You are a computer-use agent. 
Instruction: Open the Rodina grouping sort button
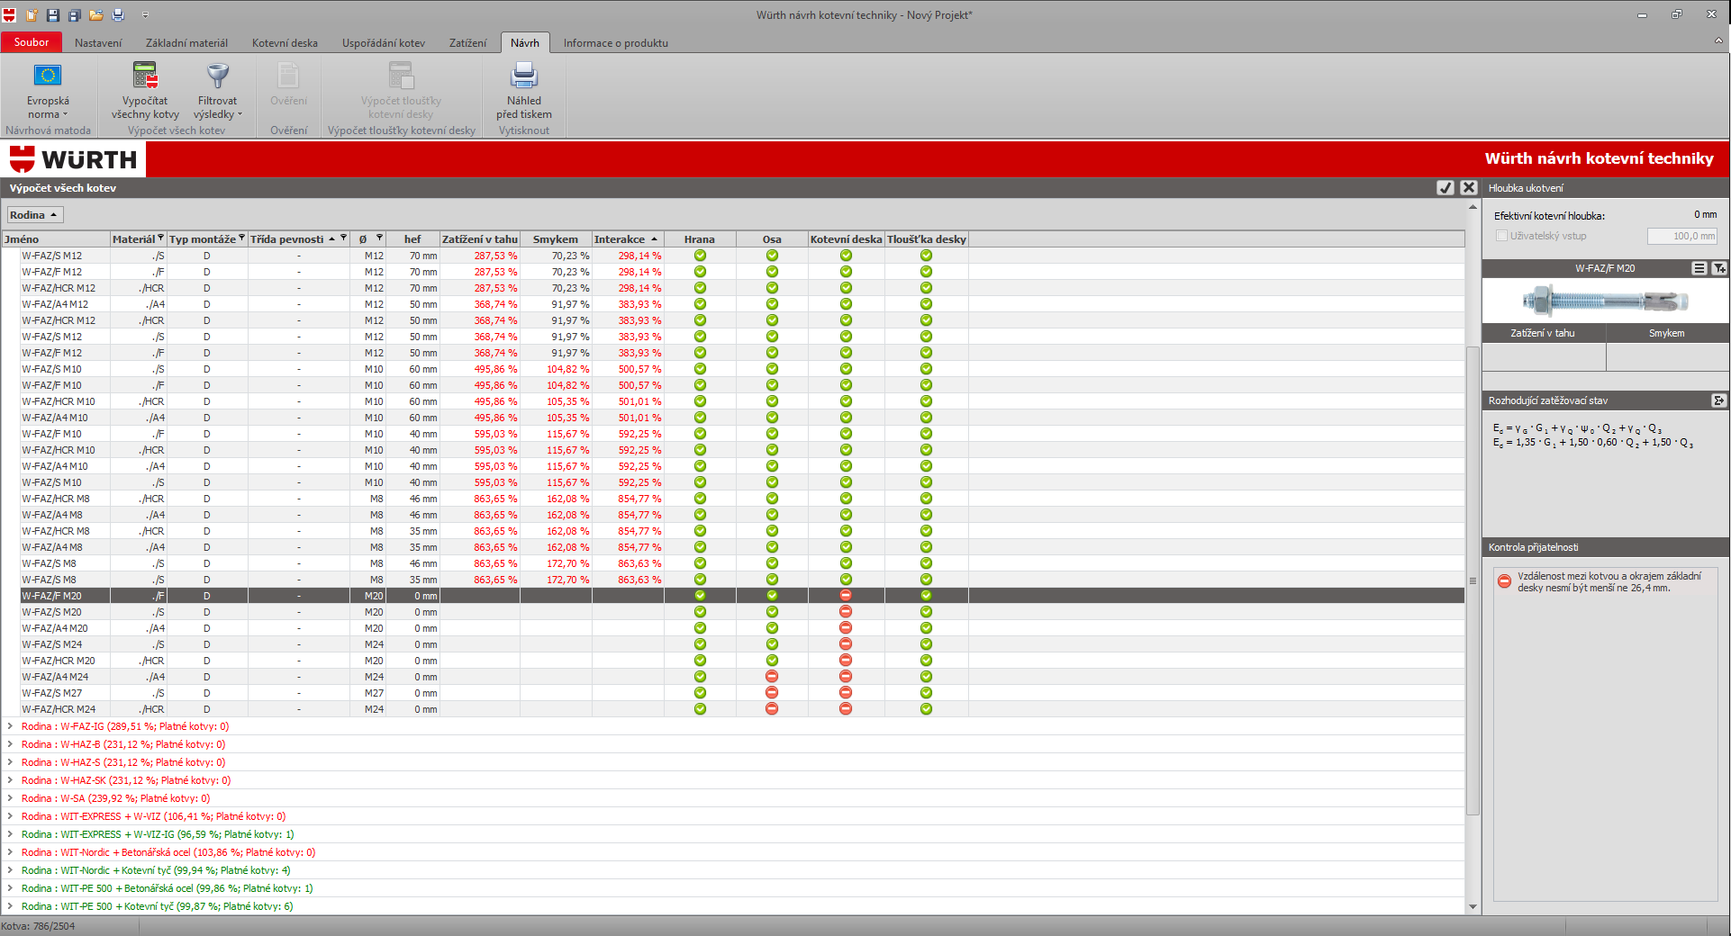pyautogui.click(x=35, y=215)
